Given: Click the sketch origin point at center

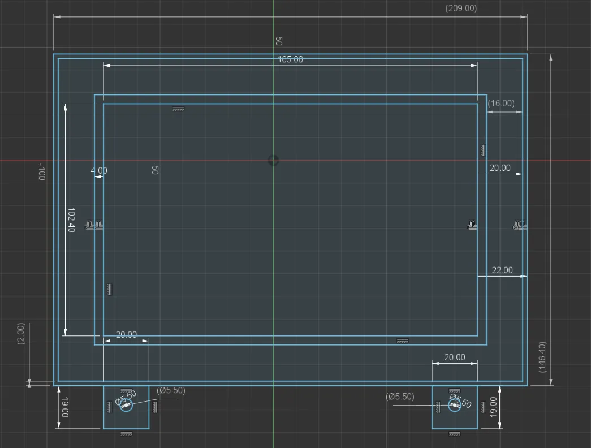Looking at the screenshot, I should (273, 161).
